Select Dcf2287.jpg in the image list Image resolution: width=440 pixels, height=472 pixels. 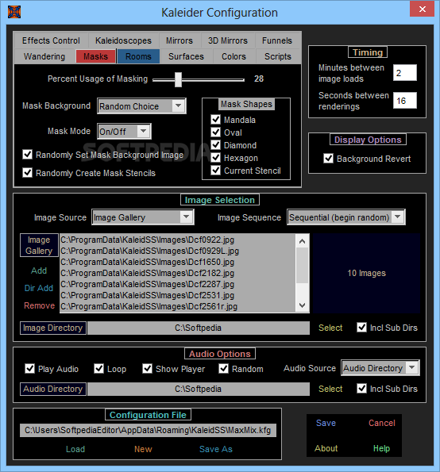(178, 284)
